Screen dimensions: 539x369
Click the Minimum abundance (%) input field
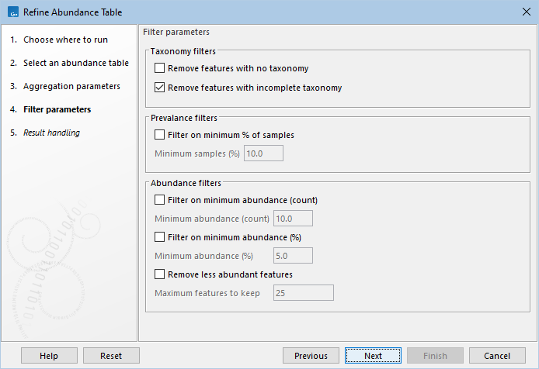[293, 255]
